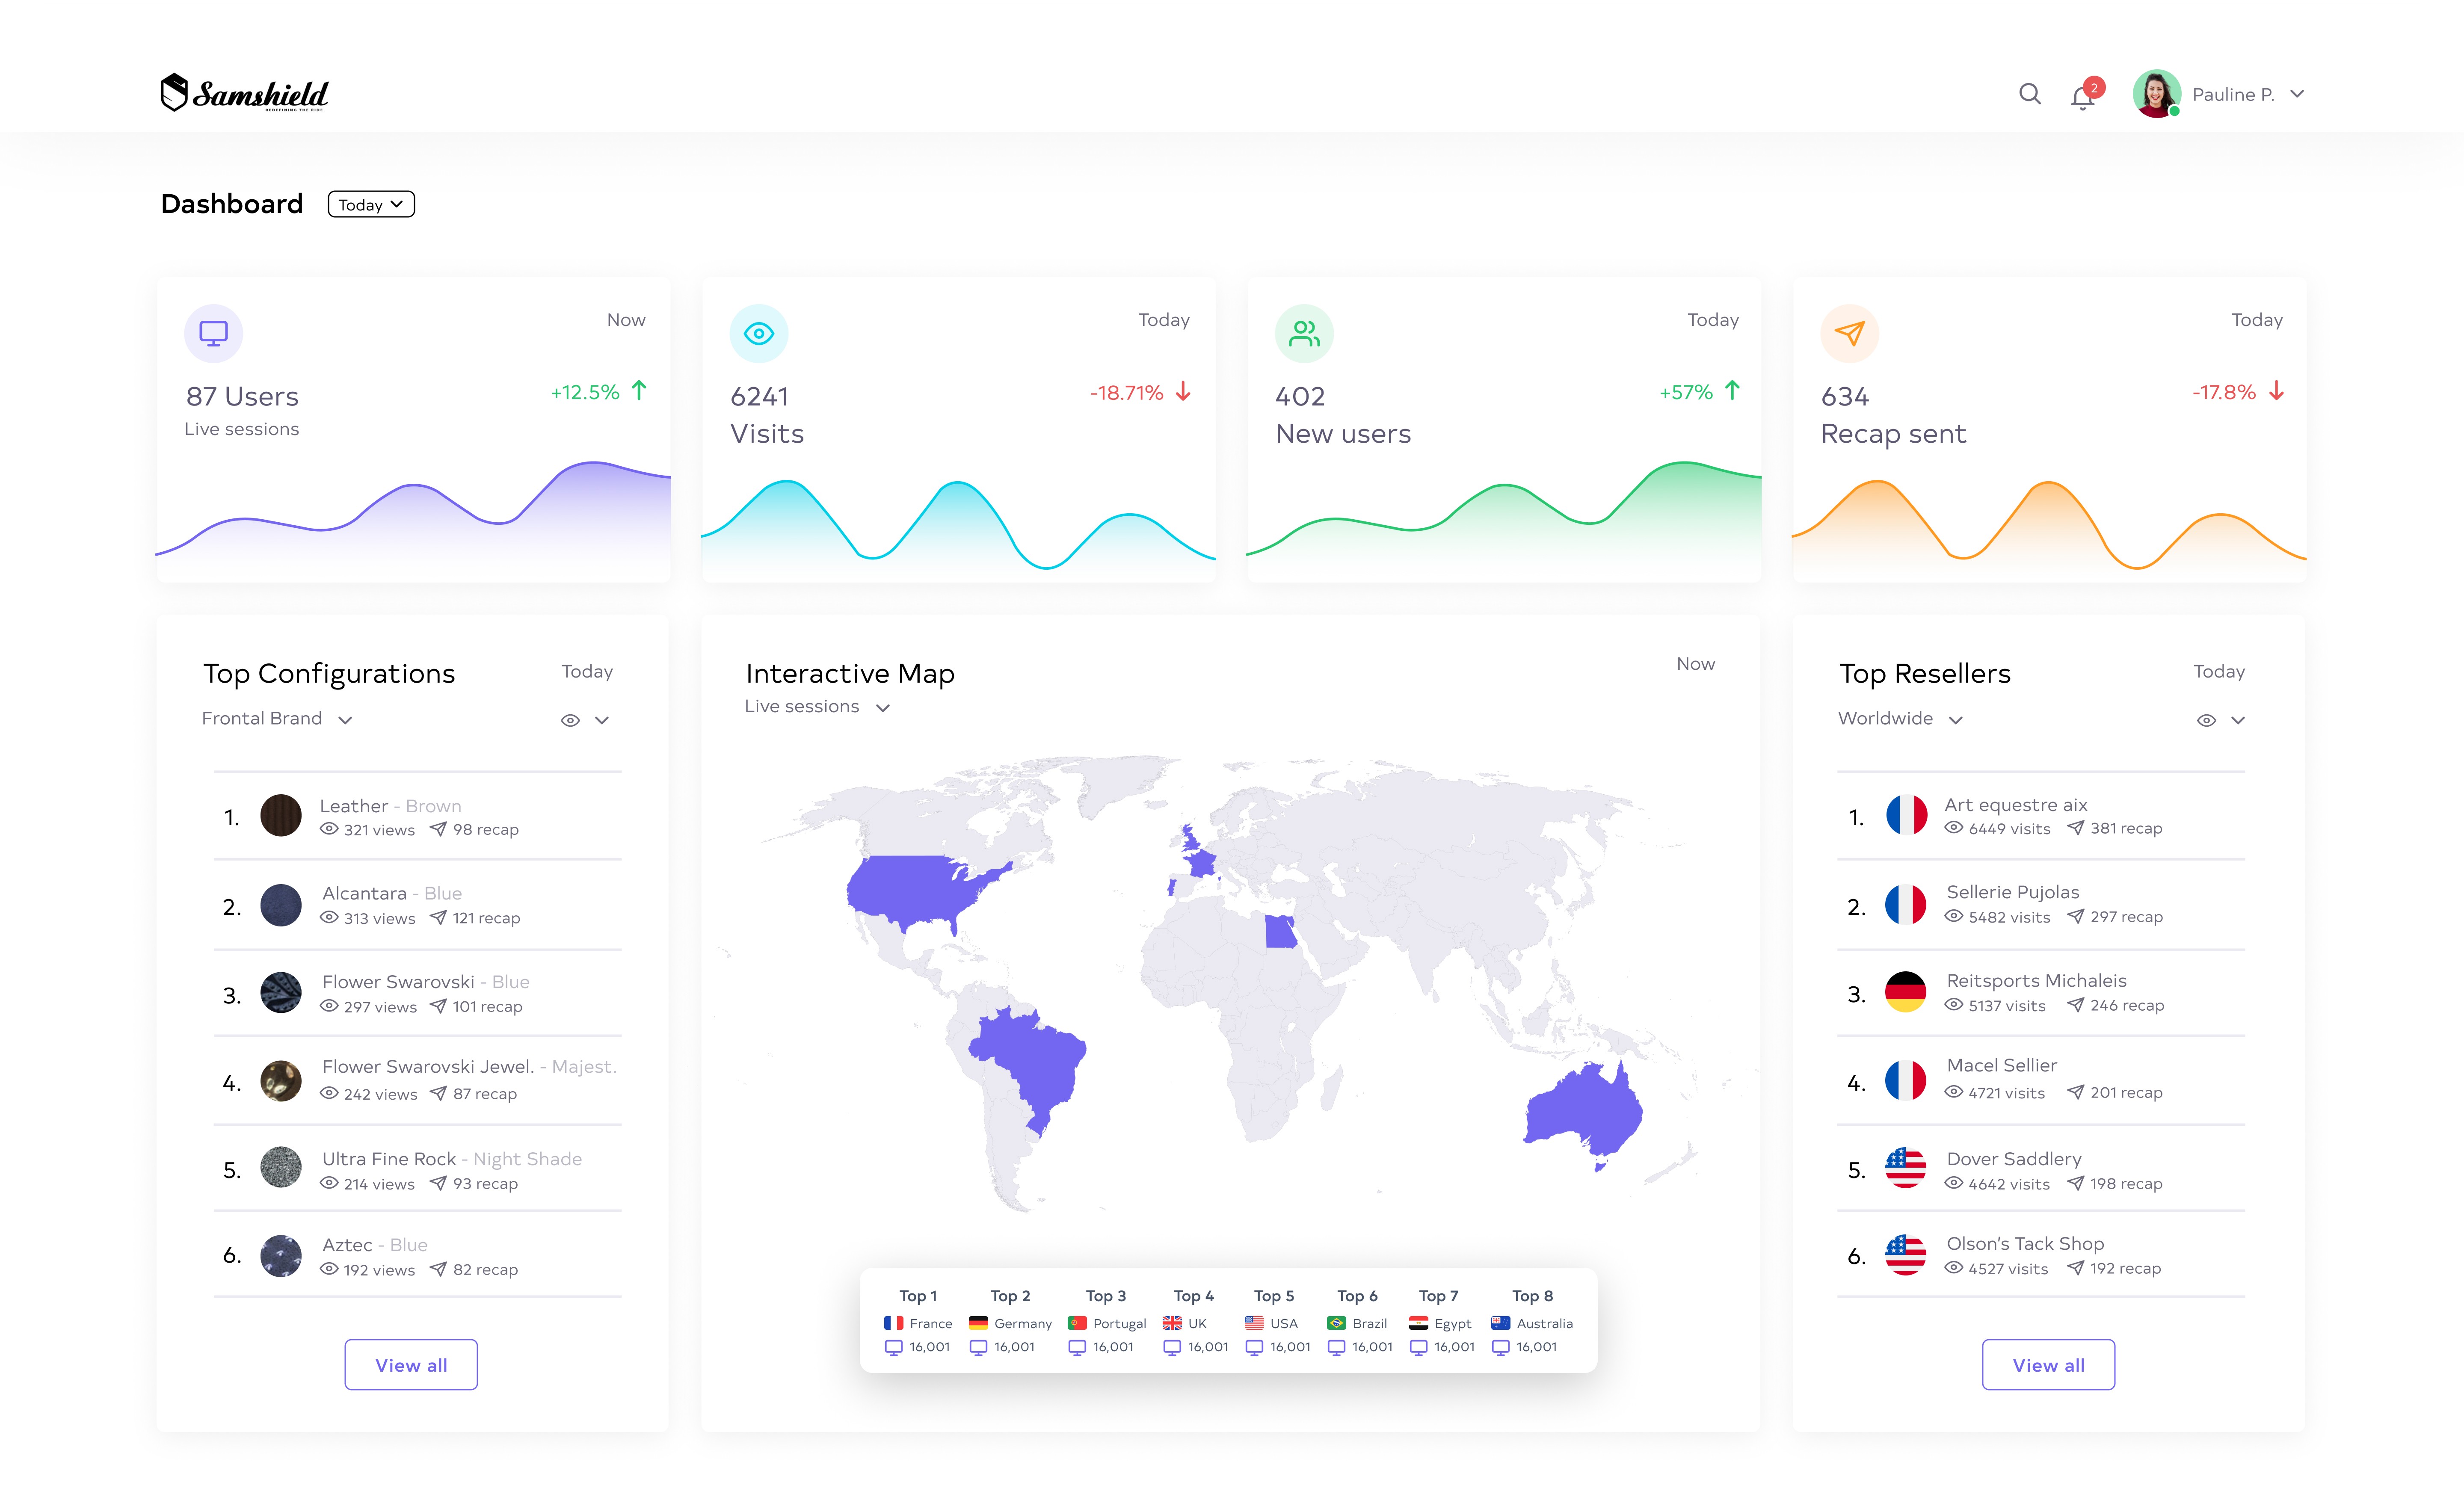The image size is (2464, 1509).
Task: Toggle the eye icon in Top Configurations
Action: point(570,720)
